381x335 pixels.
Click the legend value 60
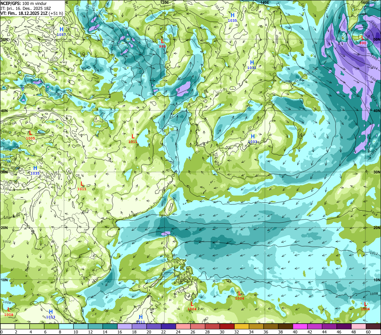coord(368,332)
